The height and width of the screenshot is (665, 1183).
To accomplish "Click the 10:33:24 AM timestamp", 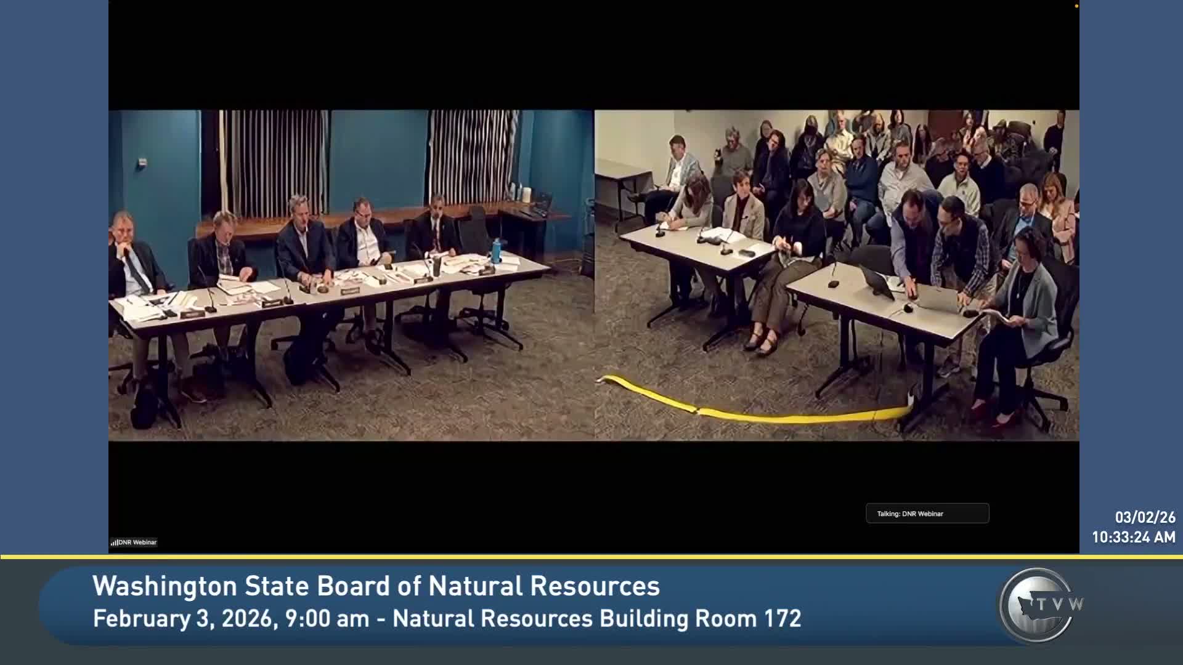I will (1133, 538).
